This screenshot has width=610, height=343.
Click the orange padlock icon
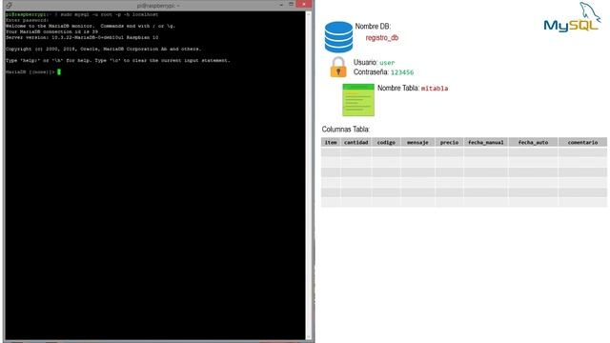(338, 68)
